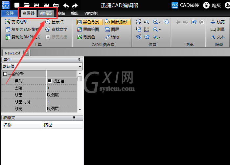This screenshot has height=165, width=230.
Task: Toggle 圆滑弧形 smooth arcs
Action: 117,22
